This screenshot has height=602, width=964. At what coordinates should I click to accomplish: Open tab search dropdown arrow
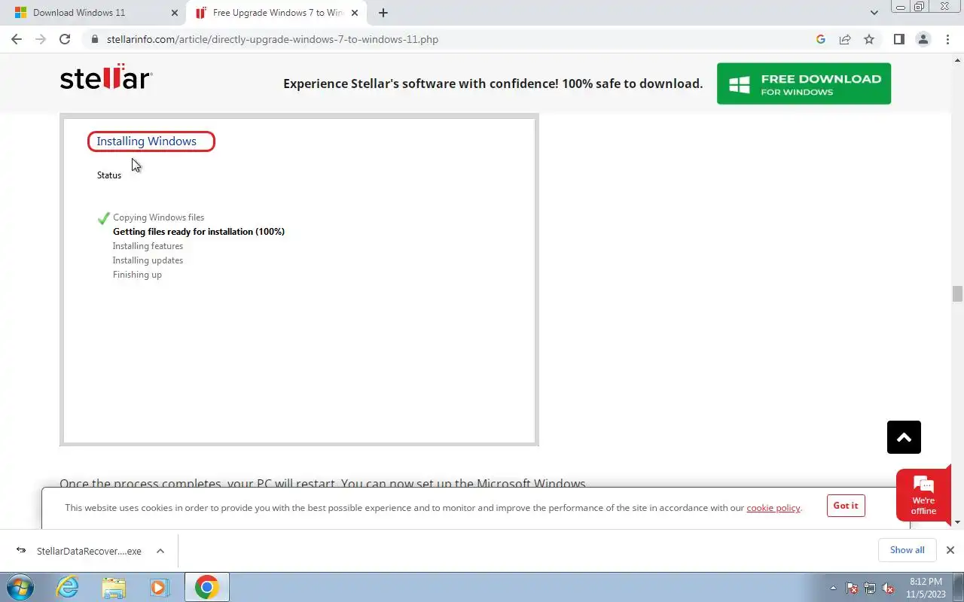point(874,13)
